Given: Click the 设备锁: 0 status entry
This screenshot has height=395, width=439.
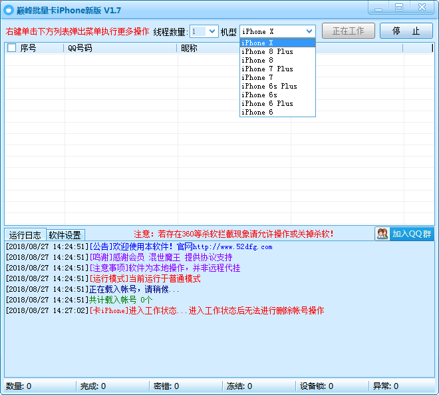Looking at the screenshot, I should [x=317, y=386].
